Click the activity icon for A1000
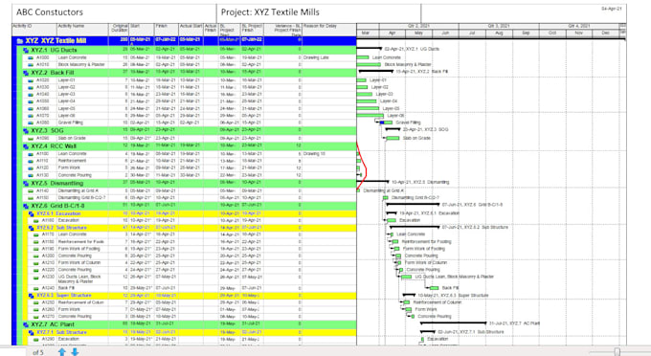This screenshot has height=356, width=651. point(31,57)
